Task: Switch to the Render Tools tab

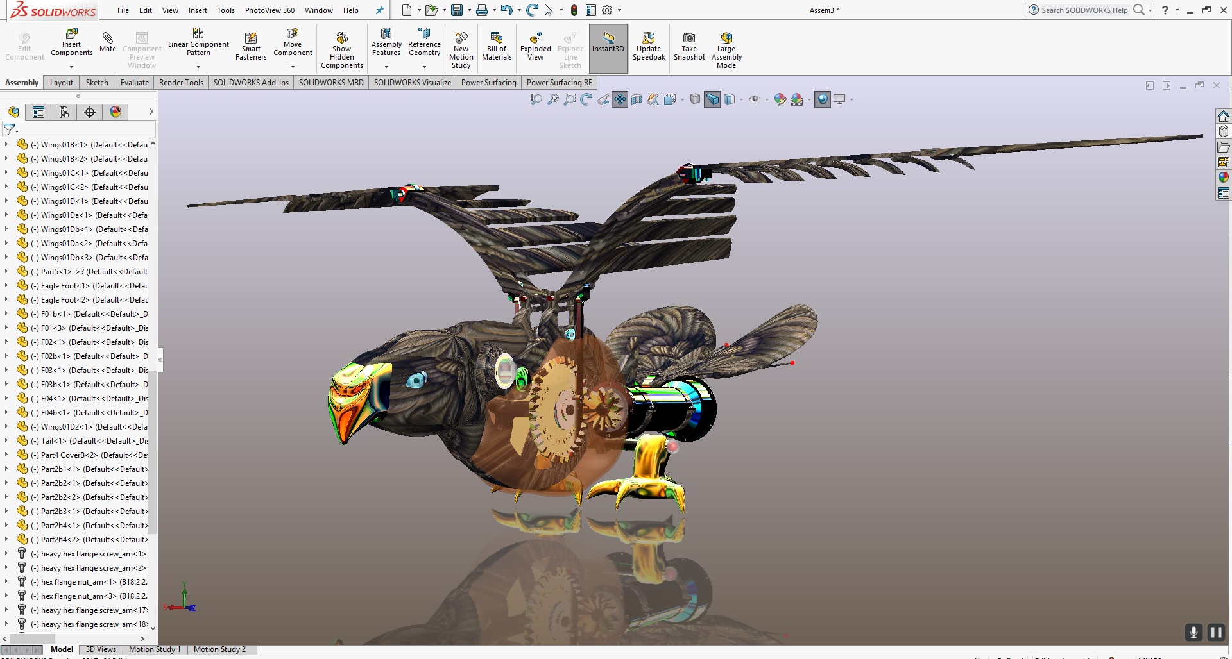Action: pos(181,82)
